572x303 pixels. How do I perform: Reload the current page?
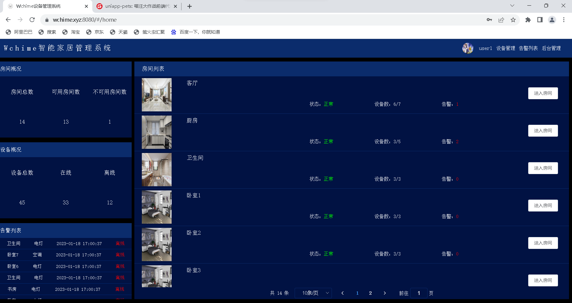[32, 20]
